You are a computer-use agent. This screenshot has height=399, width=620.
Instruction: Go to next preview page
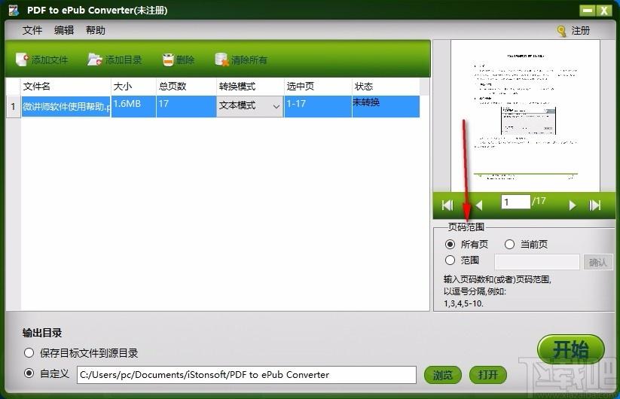(x=572, y=206)
